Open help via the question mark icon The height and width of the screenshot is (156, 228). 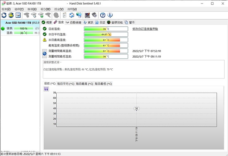pyautogui.click(x=103, y=15)
